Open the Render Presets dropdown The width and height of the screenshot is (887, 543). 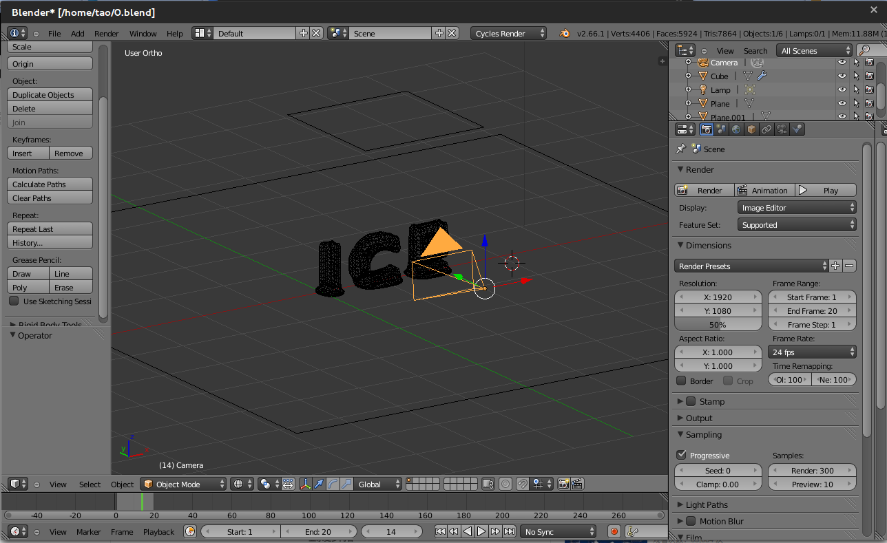pyautogui.click(x=751, y=266)
